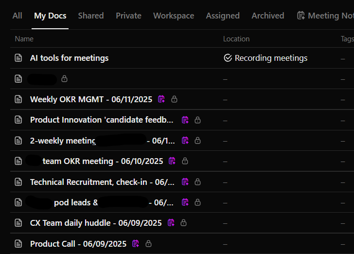Click doc icon on team OKR meeting row
Screen dimensions: 354x254
click(18, 161)
